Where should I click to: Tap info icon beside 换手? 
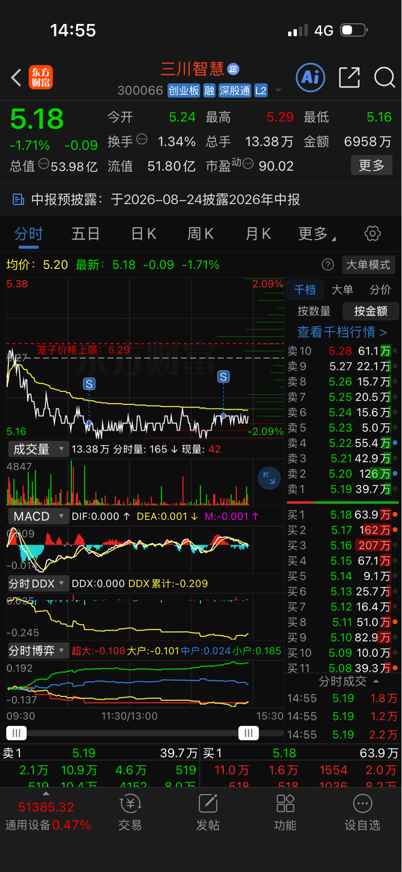pos(142,139)
